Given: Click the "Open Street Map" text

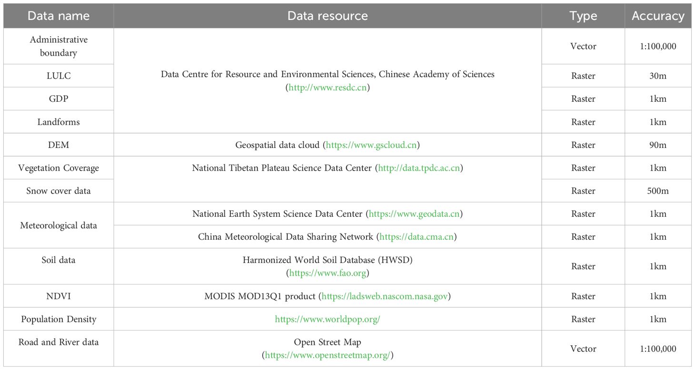Looking at the screenshot, I should [328, 342].
